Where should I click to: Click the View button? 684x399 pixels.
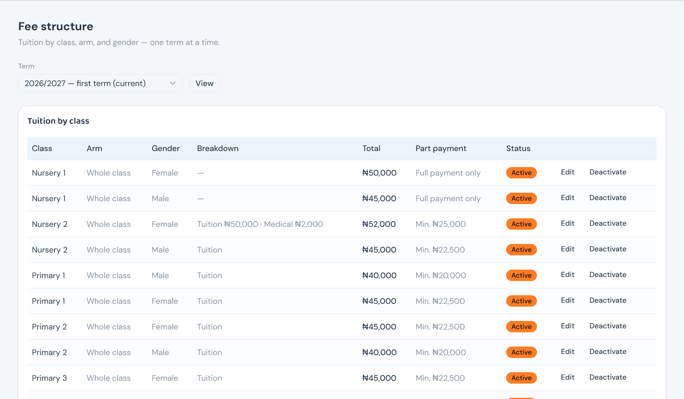204,83
